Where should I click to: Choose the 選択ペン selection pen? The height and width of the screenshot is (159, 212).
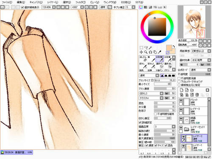[x=160, y=65]
